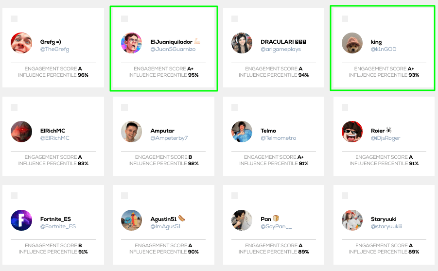Select the checkbox on Telmo's card
This screenshot has height=271, width=438.
pyautogui.click(x=235, y=107)
